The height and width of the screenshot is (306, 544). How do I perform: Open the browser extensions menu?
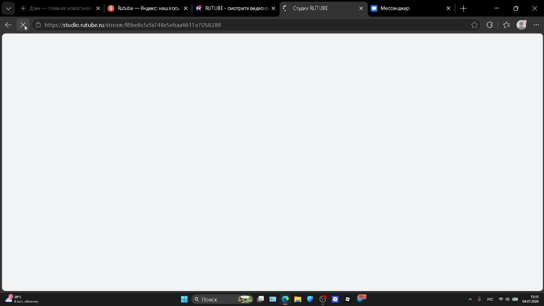click(490, 25)
